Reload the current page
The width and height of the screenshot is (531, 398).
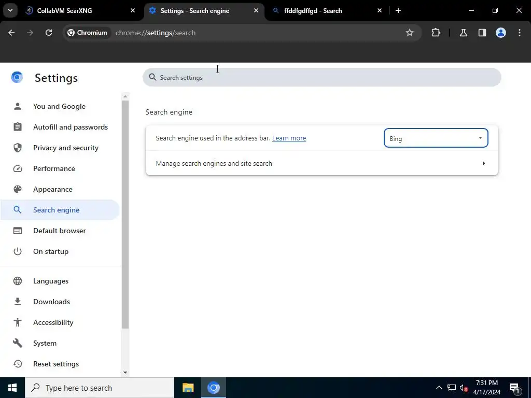tap(49, 33)
